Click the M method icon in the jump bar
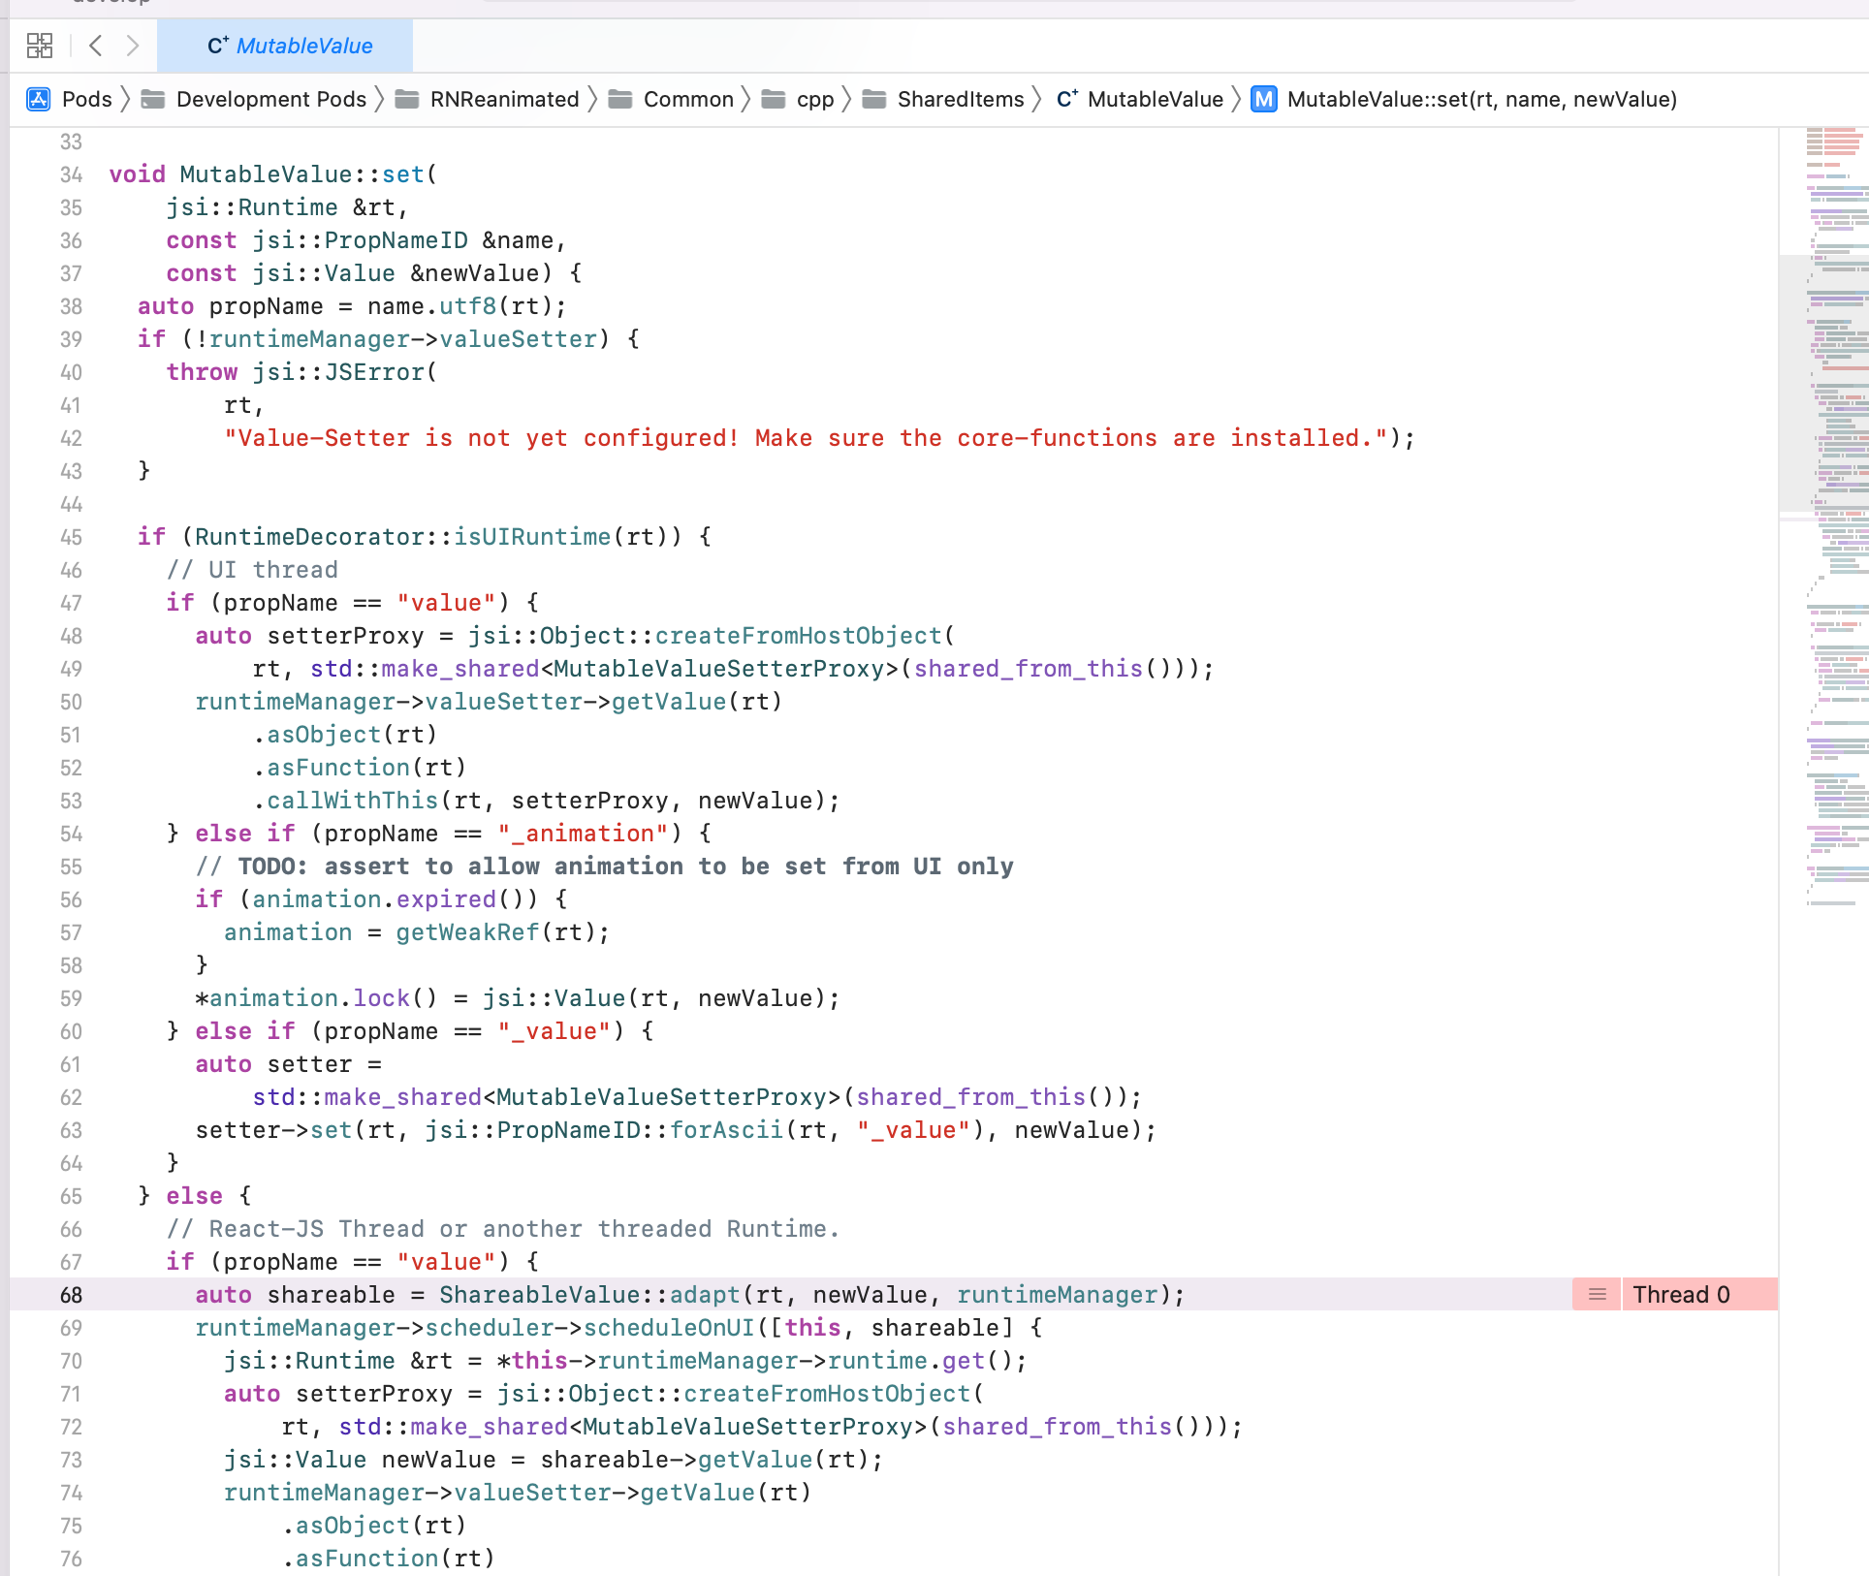The width and height of the screenshot is (1869, 1576). coord(1263,99)
